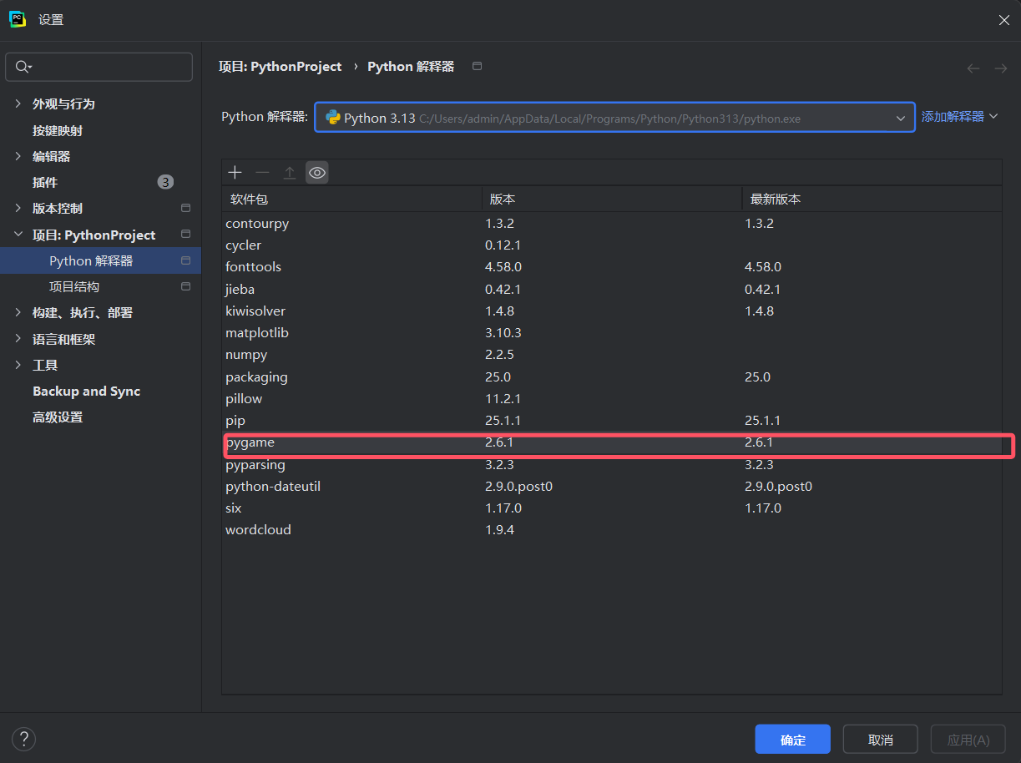1021x763 pixels.
Task: Click the project-level icon beside 版本控制
Action: [186, 208]
